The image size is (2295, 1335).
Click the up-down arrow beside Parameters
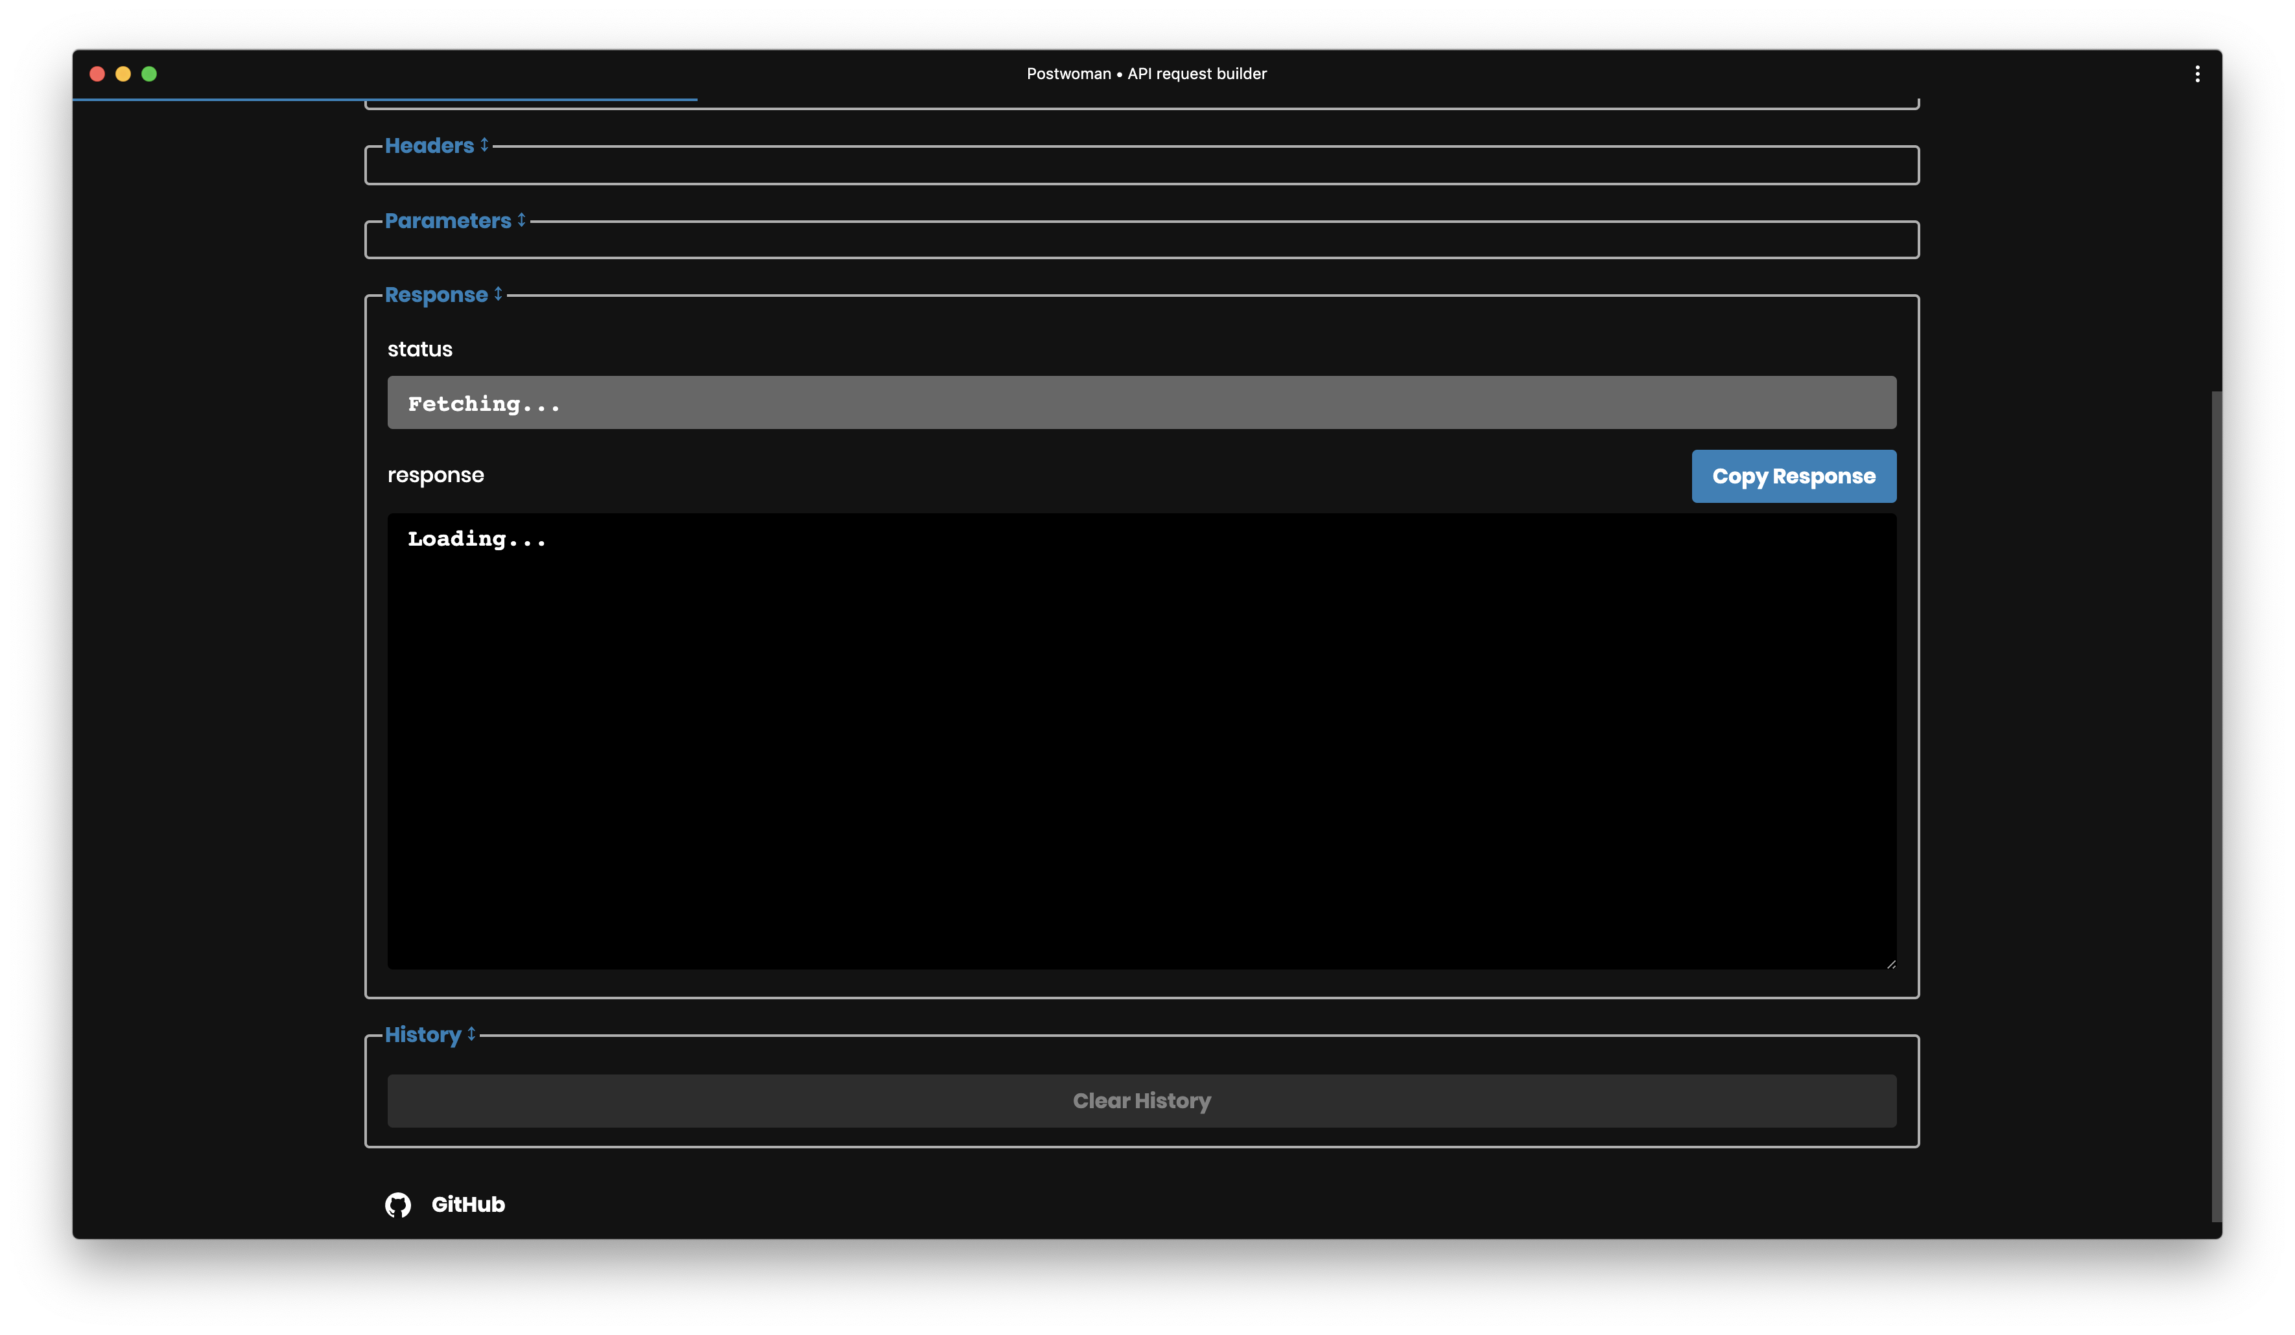521,220
